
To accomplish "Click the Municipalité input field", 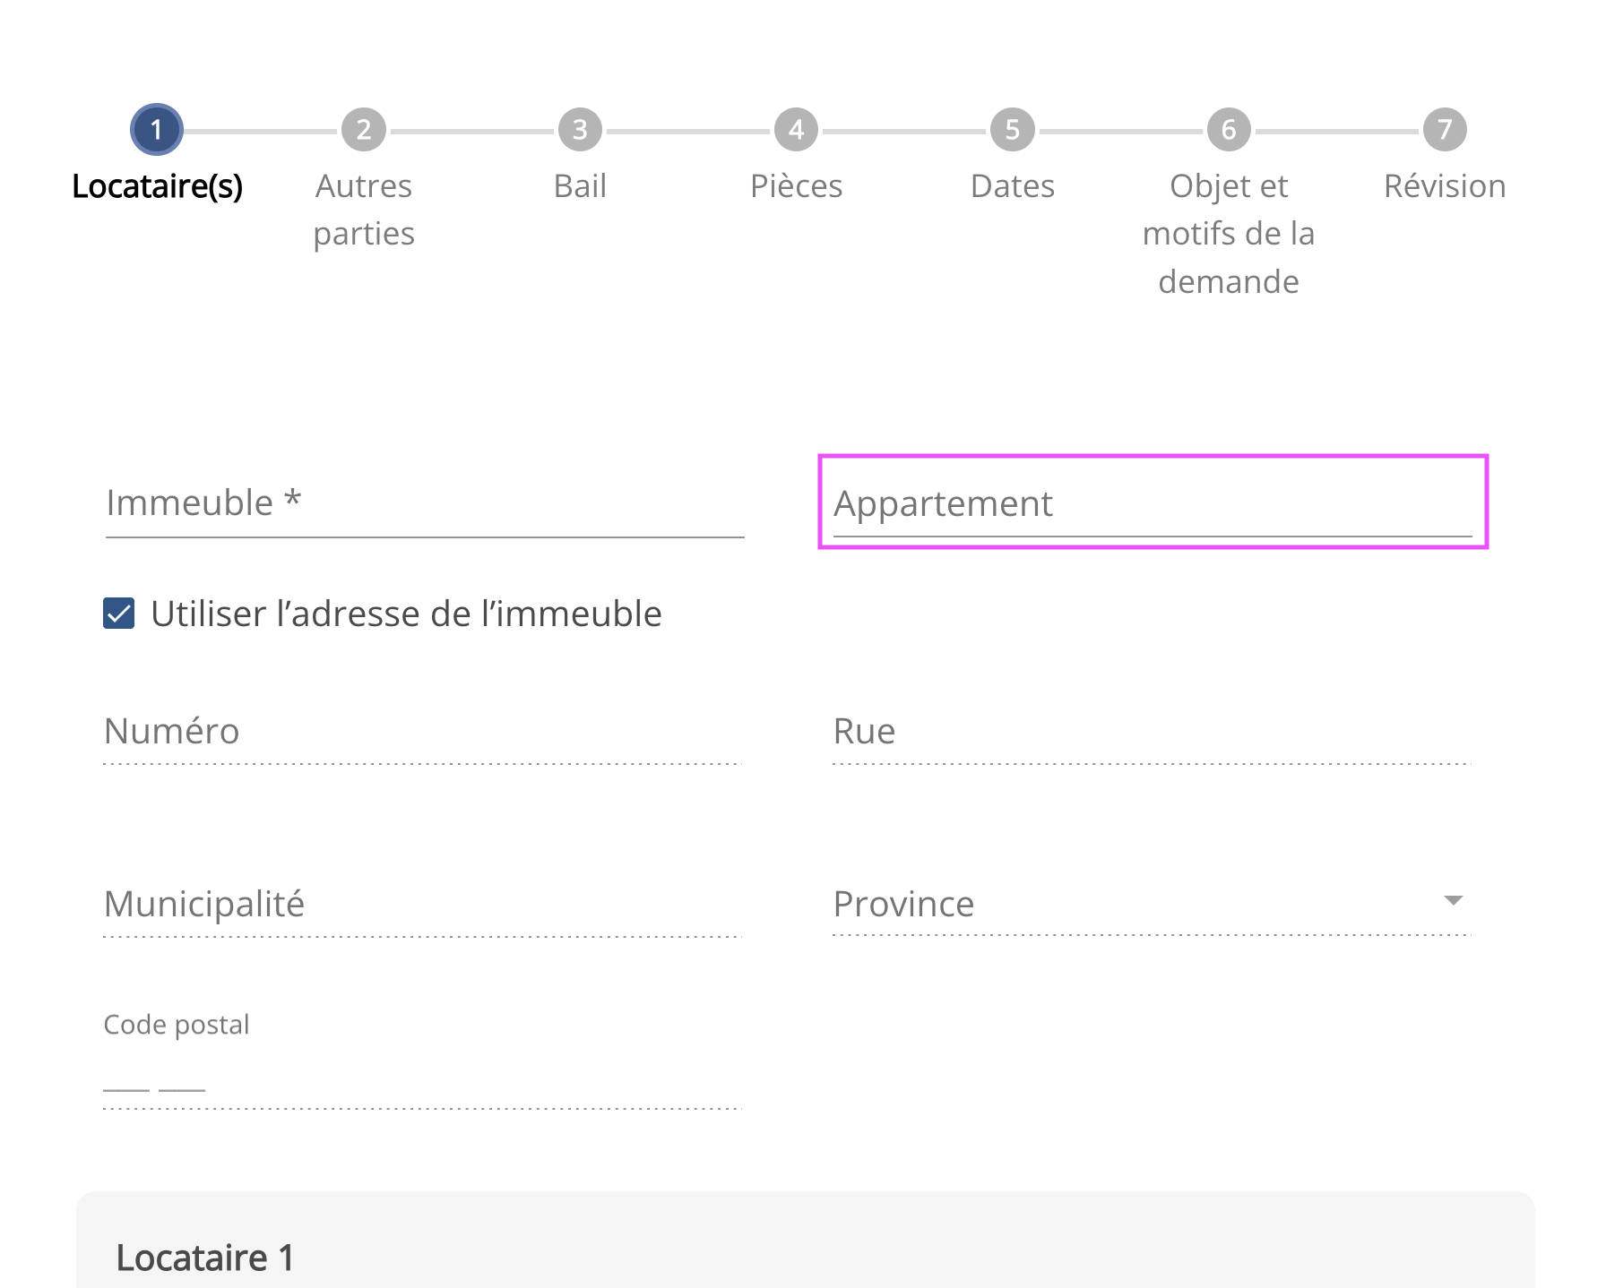I will [423, 905].
